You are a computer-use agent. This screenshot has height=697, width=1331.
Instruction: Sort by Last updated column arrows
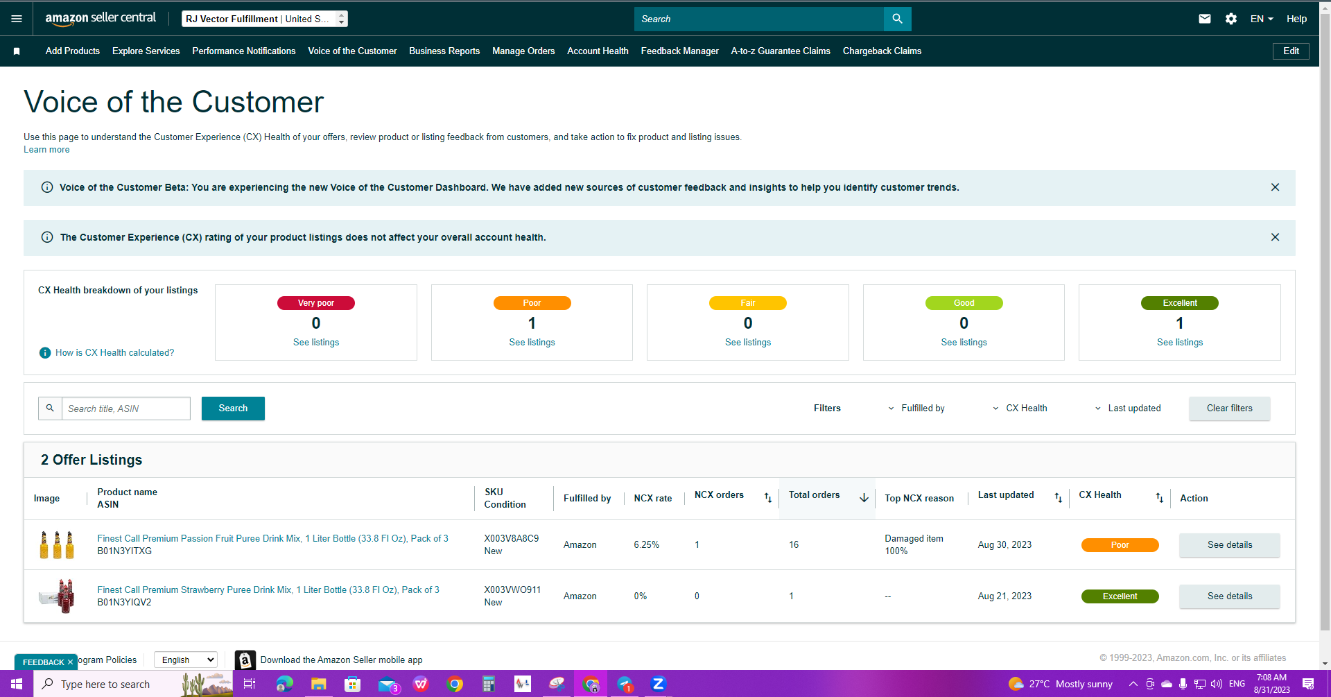point(1059,497)
